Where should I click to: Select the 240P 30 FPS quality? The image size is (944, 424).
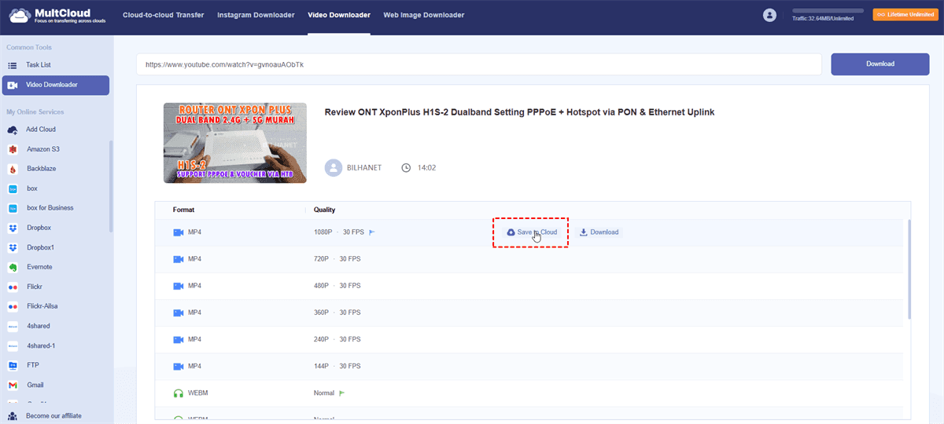click(x=337, y=339)
